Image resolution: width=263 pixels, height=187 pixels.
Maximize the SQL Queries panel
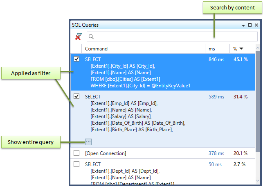click(250, 25)
